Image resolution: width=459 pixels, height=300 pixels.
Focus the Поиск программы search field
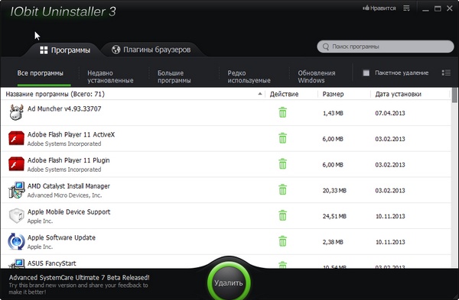[386, 47]
